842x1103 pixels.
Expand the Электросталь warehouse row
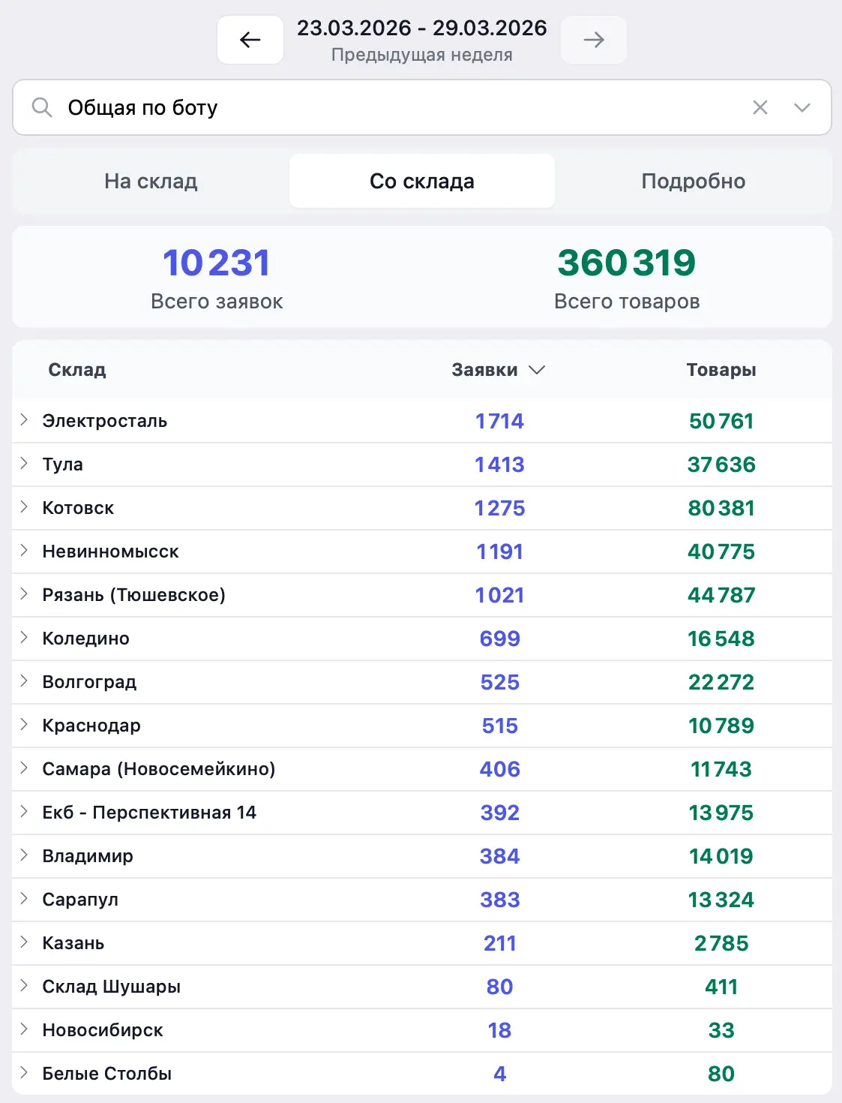24,420
